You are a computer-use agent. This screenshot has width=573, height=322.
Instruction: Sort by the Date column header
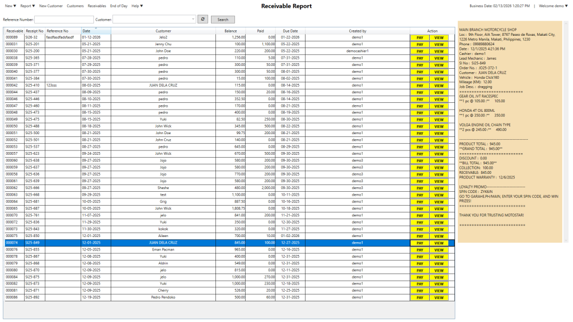pyautogui.click(x=95, y=31)
